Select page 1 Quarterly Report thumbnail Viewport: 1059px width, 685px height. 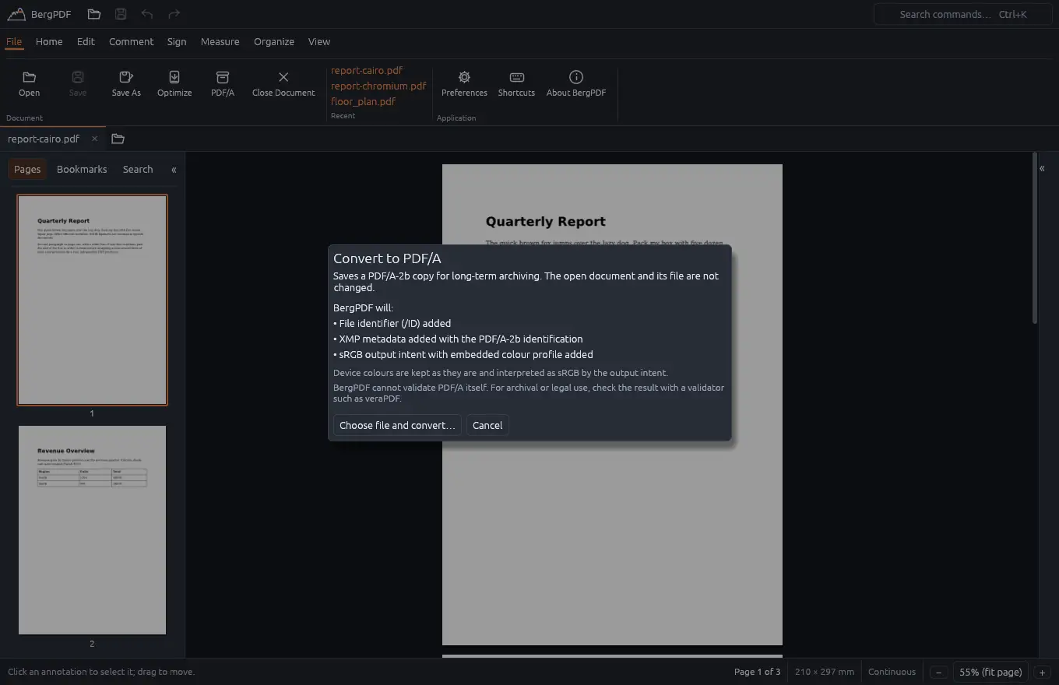pyautogui.click(x=92, y=300)
